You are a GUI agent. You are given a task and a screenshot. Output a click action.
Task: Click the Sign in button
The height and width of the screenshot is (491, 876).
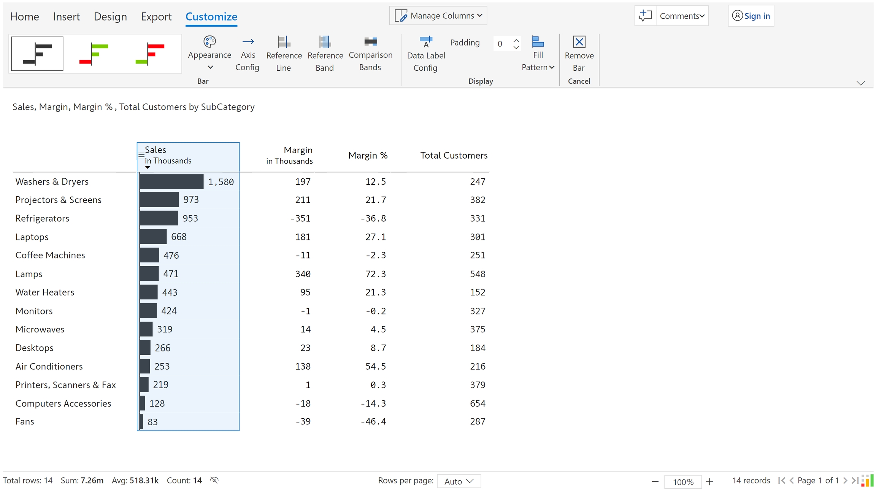tap(751, 16)
